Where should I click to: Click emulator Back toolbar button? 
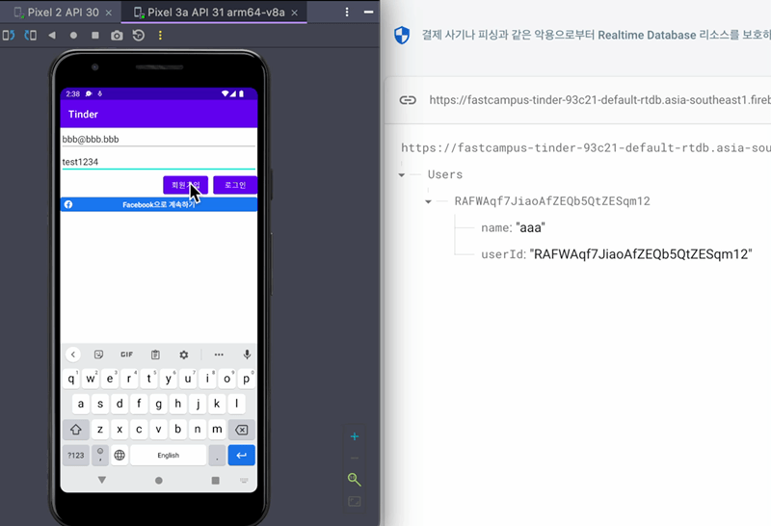[x=52, y=36]
